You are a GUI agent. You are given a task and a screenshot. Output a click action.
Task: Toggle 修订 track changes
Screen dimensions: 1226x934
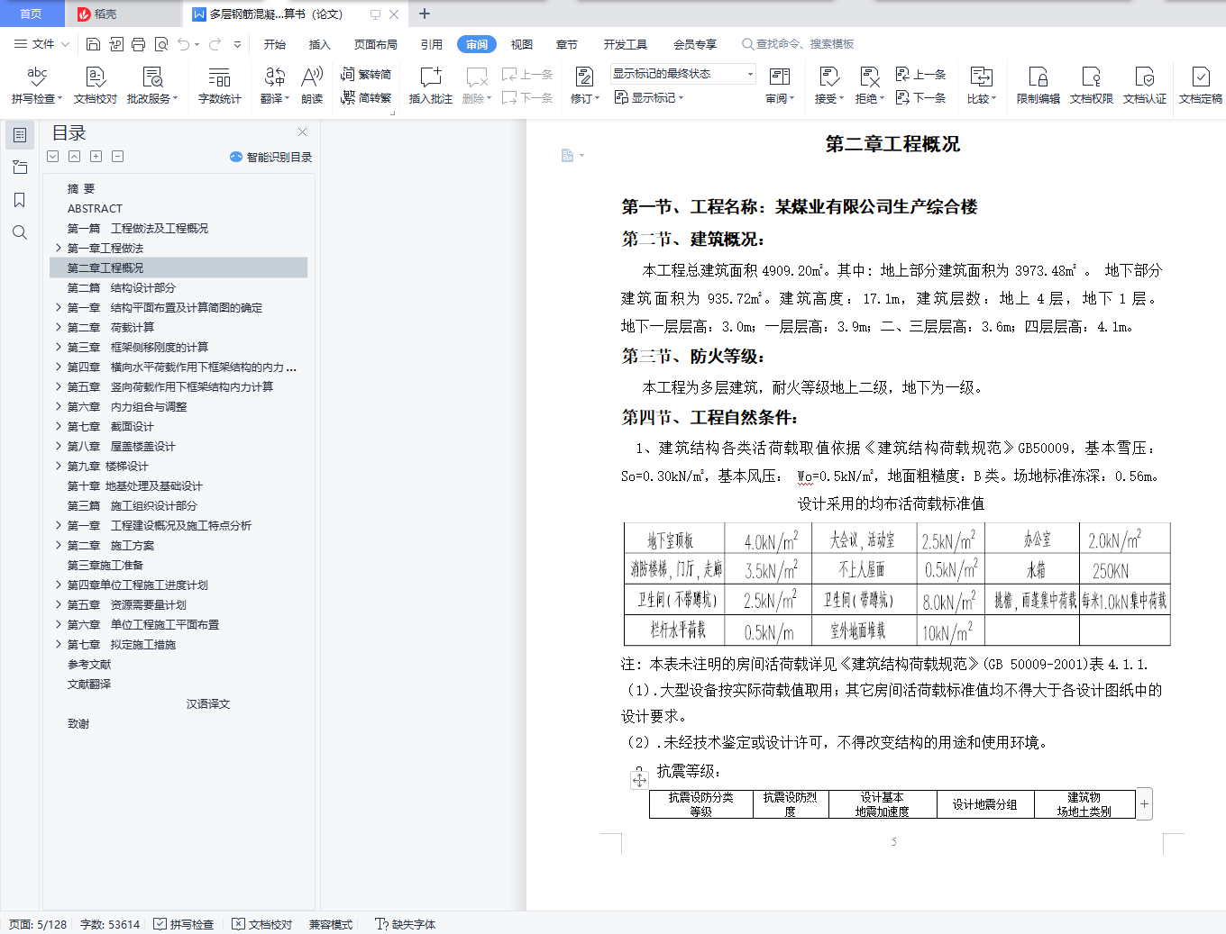[x=584, y=86]
